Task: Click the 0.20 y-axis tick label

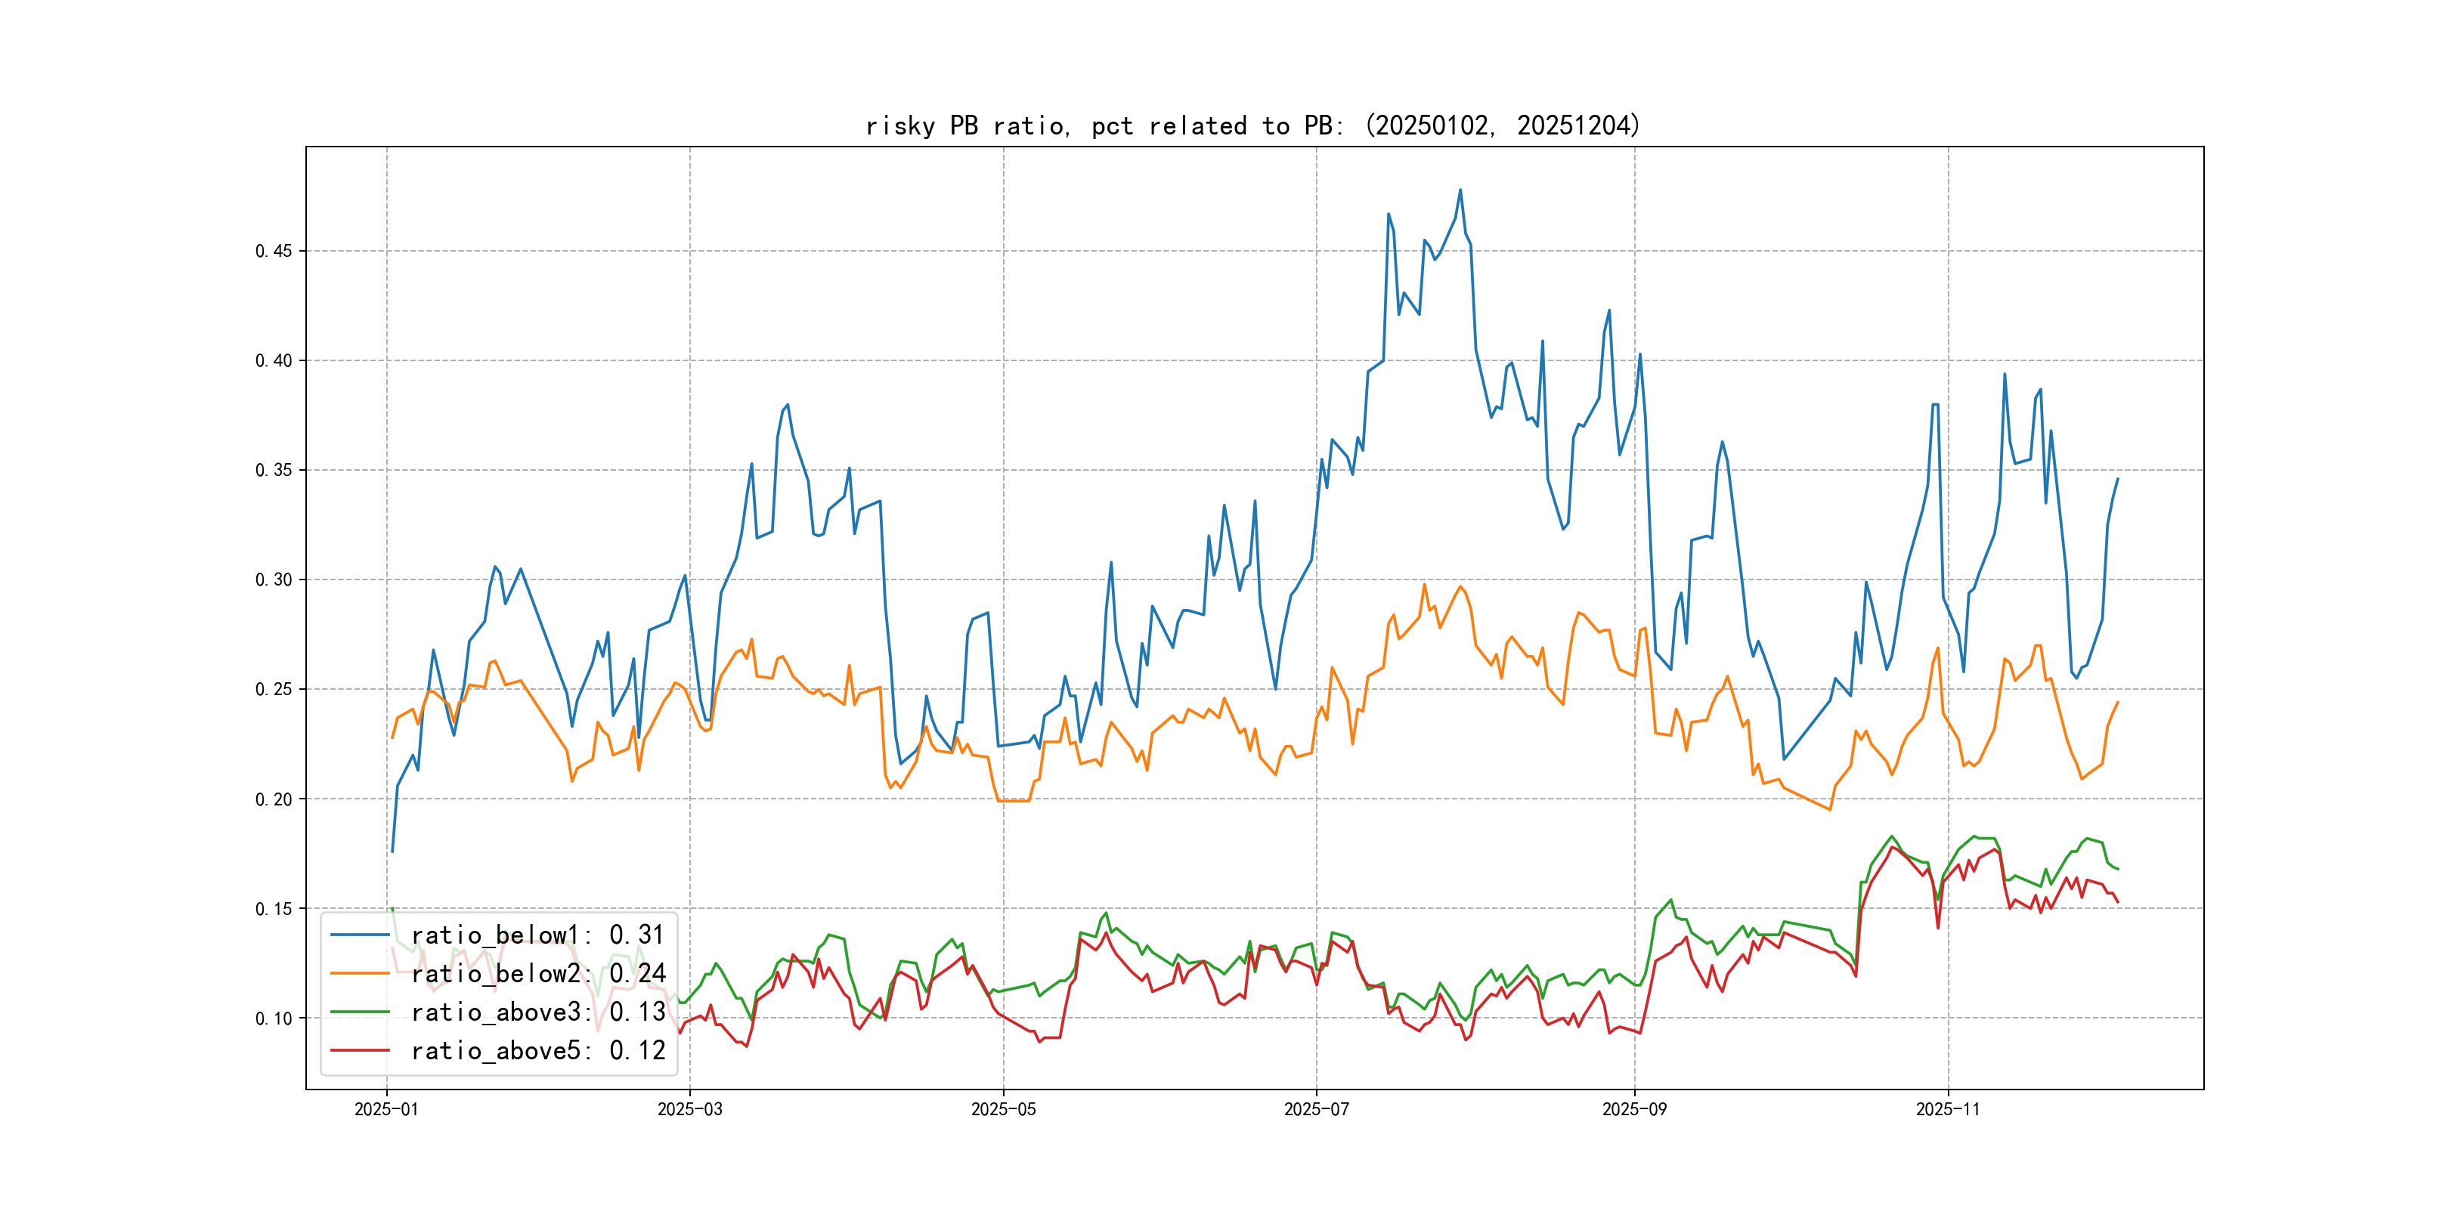Action: (x=274, y=799)
